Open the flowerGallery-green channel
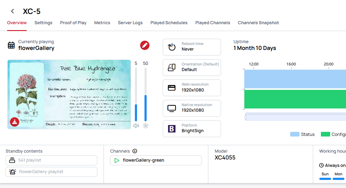This screenshot has height=188, width=346. [156, 160]
